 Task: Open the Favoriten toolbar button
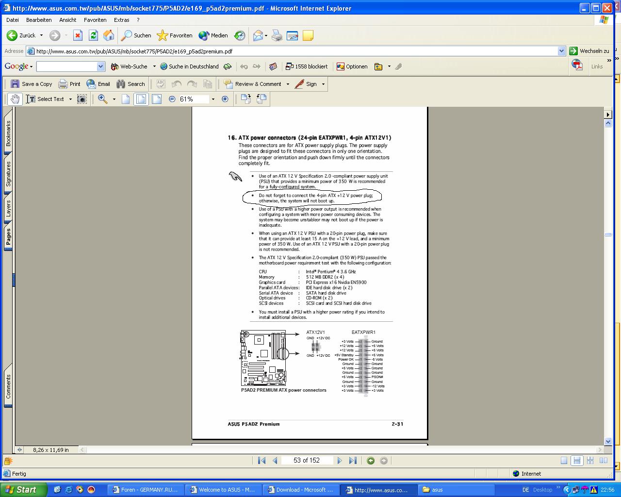[x=175, y=35]
